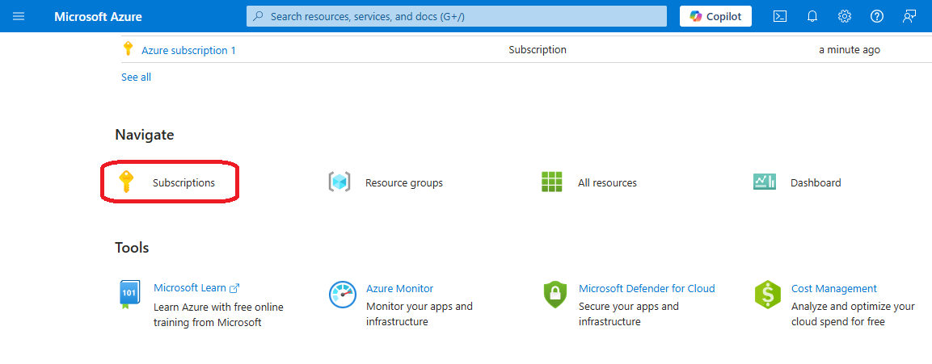Viewport: 932px width, 364px height.
Task: Open the Cost Management link text
Action: pyautogui.click(x=833, y=288)
